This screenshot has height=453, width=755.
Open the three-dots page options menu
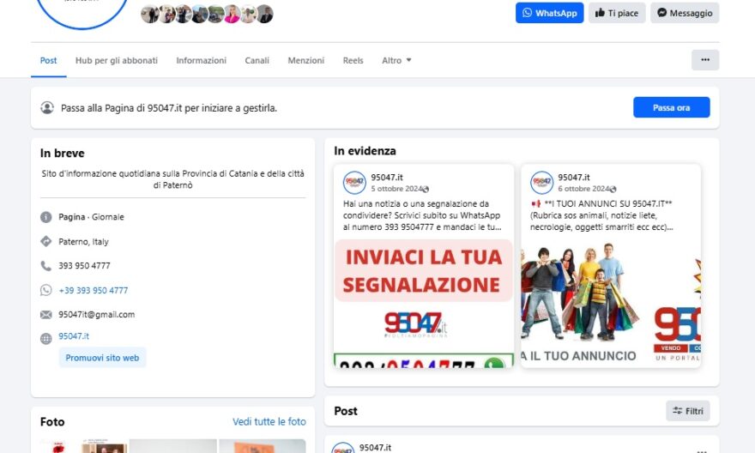(705, 60)
